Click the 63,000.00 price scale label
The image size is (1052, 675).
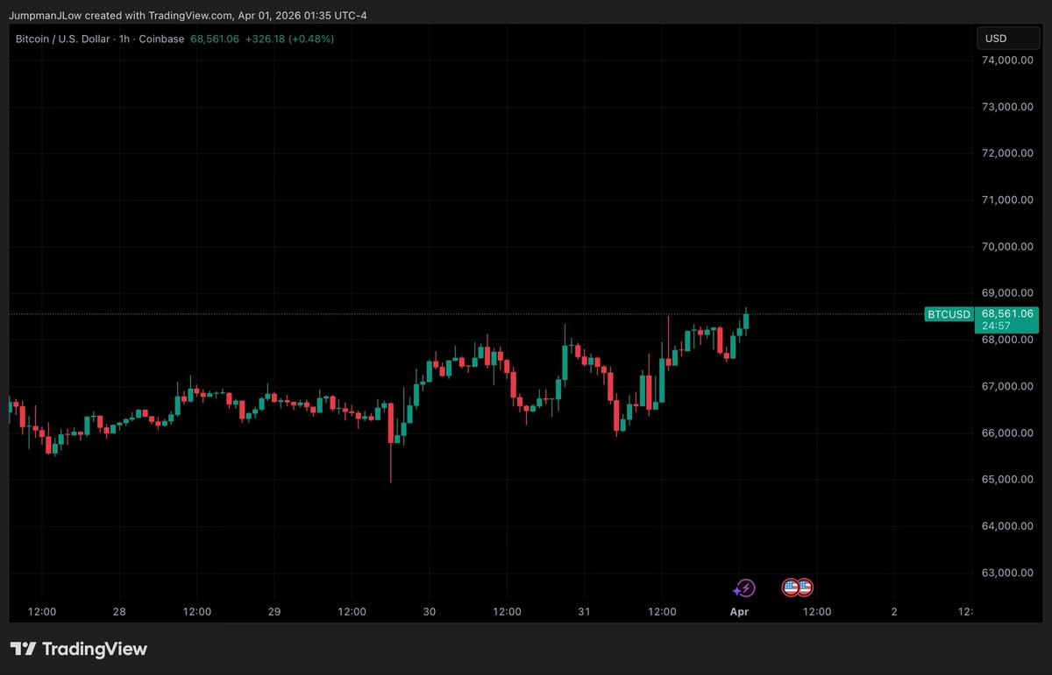coord(1006,573)
